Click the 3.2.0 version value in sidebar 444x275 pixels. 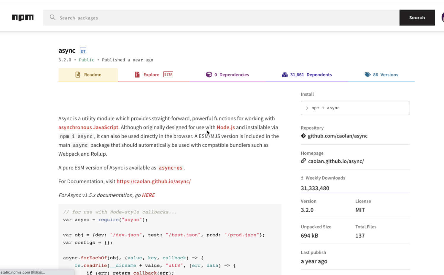(307, 210)
